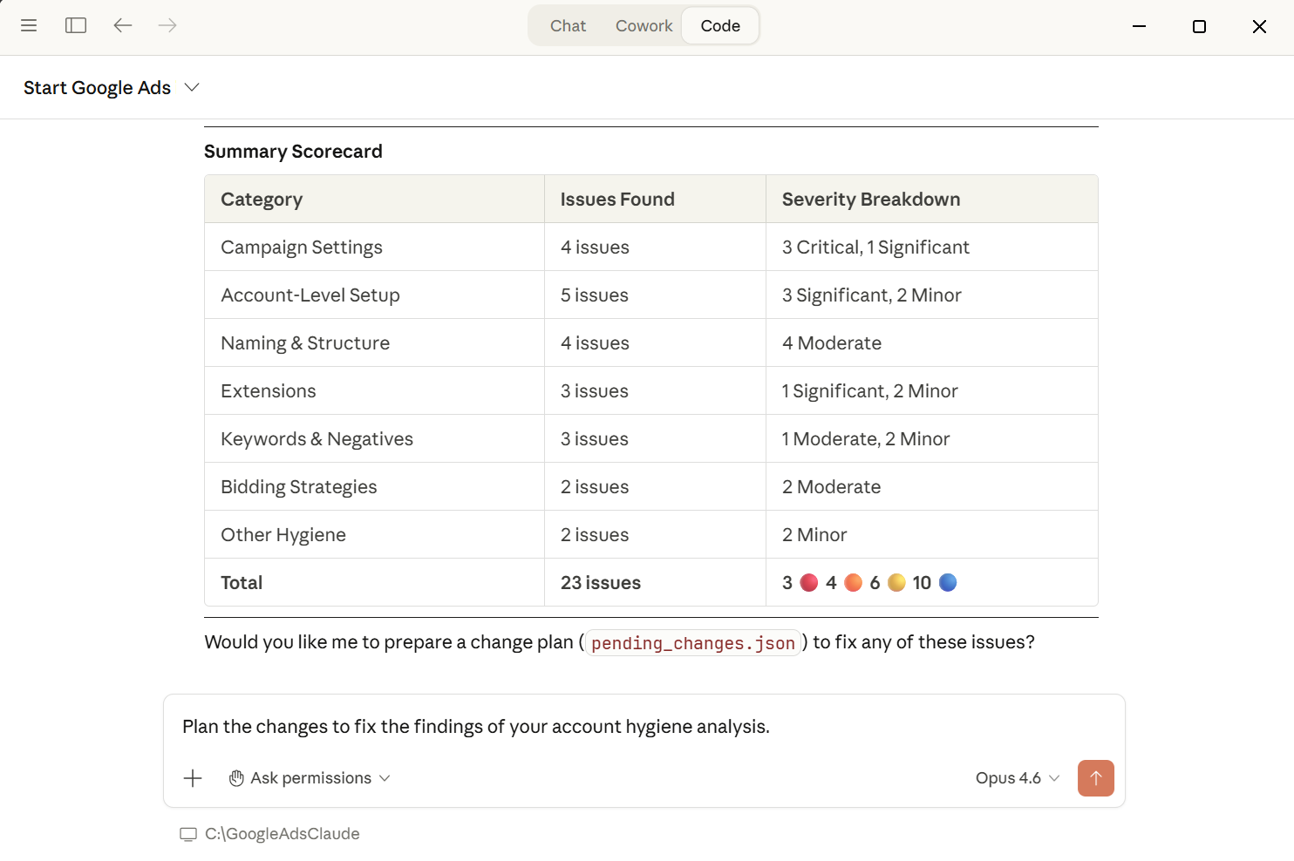
Task: Toggle the sidebar panel icon
Action: 76,26
